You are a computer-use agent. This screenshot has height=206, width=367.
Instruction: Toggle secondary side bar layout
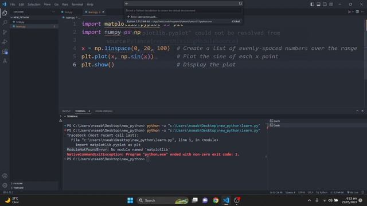325,4
